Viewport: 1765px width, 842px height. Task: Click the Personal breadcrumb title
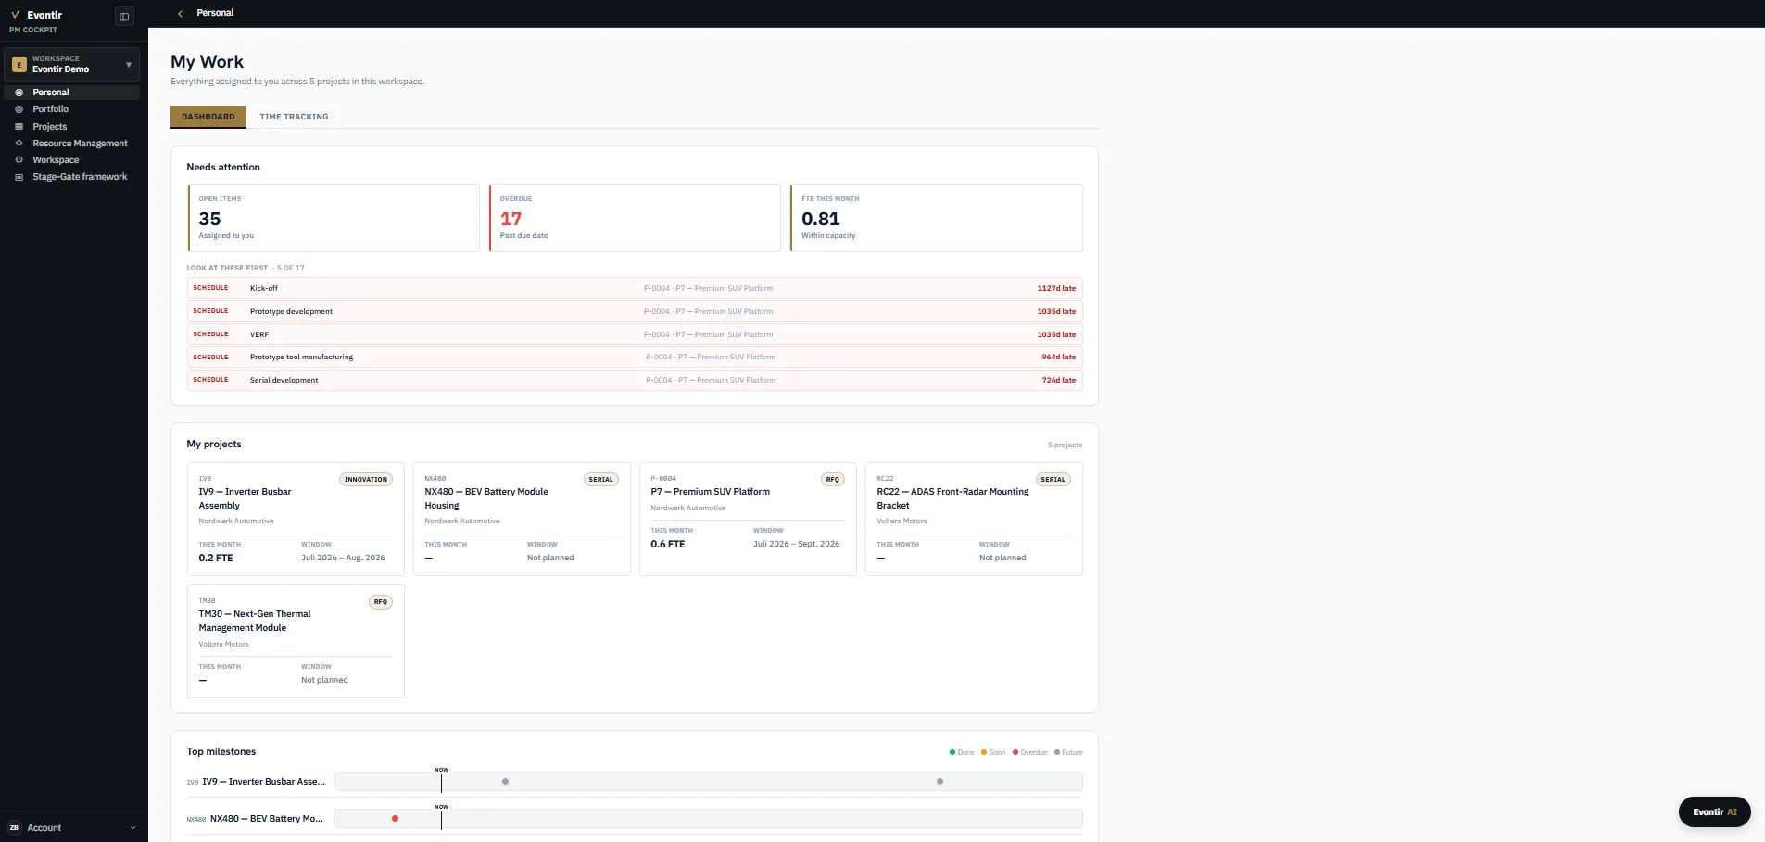point(215,13)
